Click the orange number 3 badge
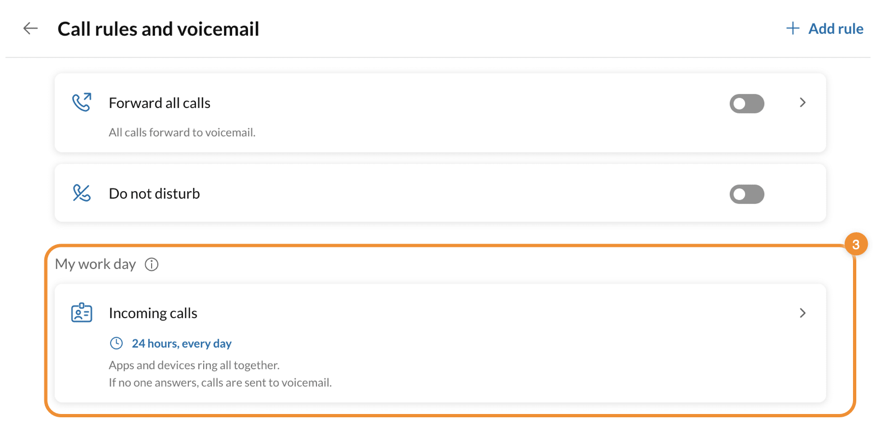Screen dimensions: 876x437 (856, 245)
